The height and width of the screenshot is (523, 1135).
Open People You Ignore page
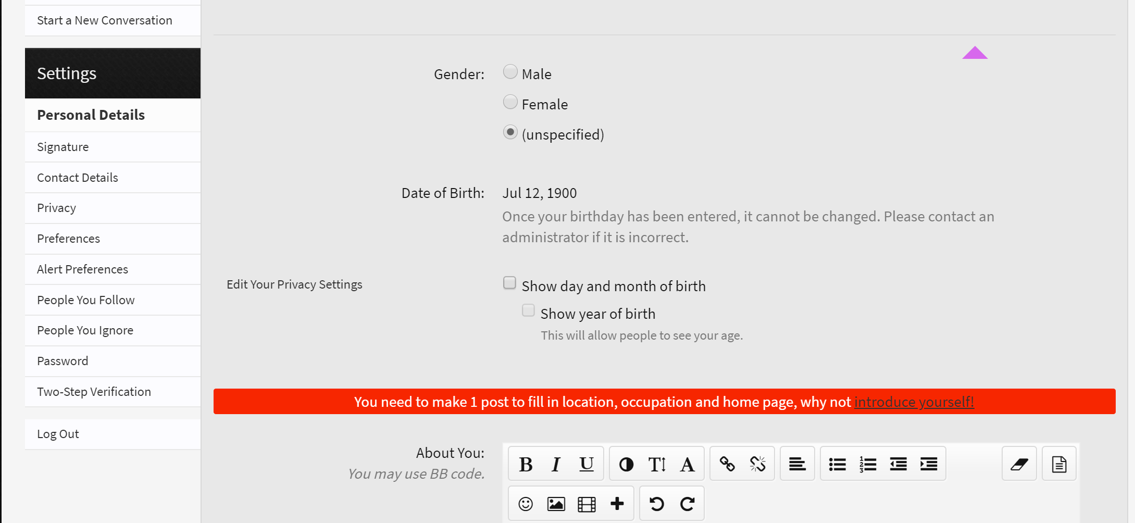pyautogui.click(x=113, y=330)
